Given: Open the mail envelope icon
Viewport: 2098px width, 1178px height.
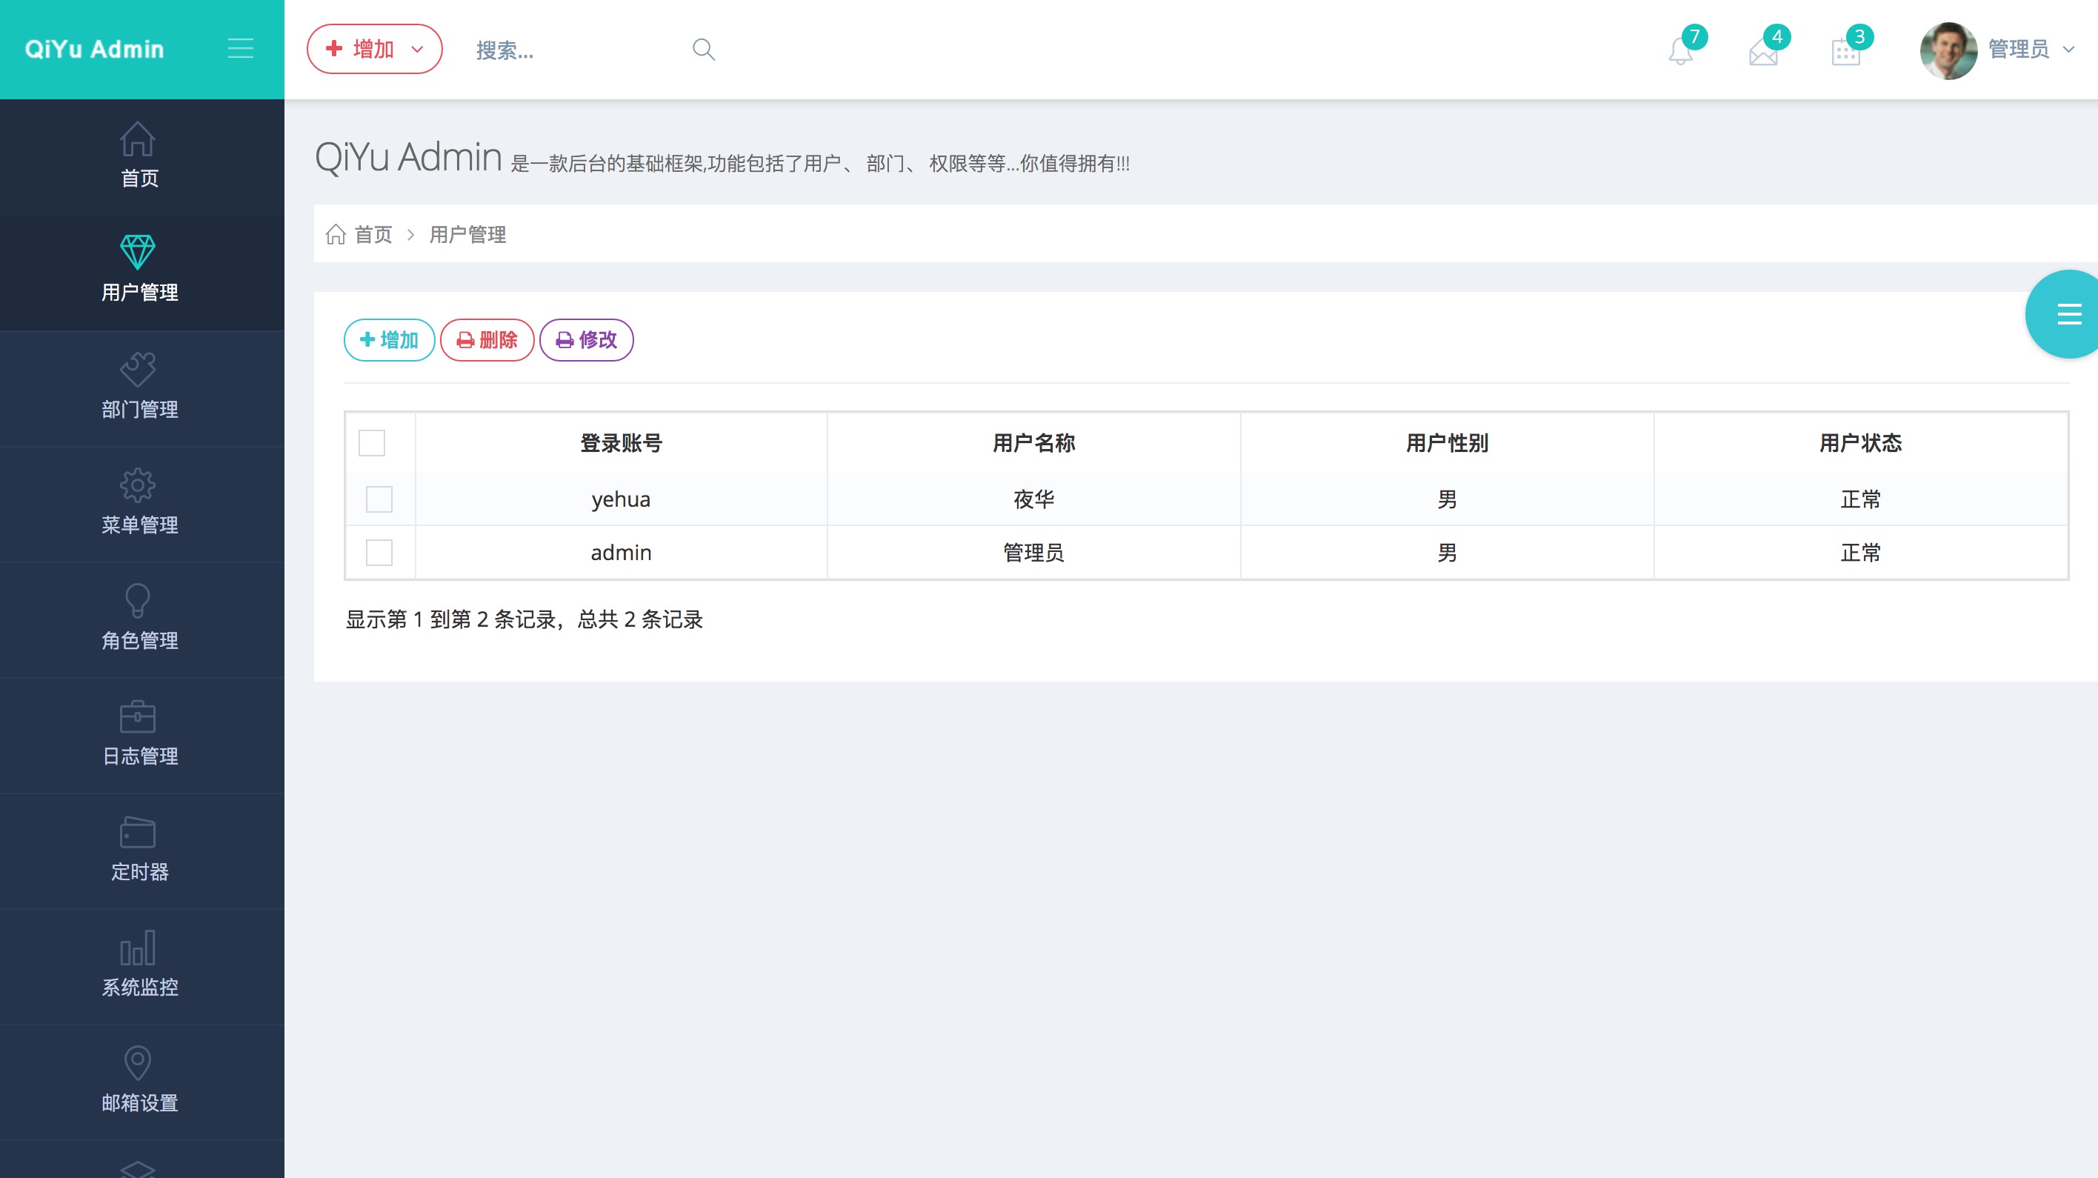Looking at the screenshot, I should 1763,54.
